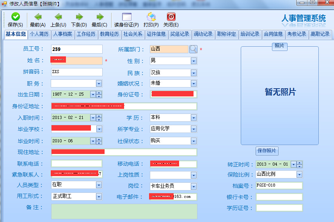Click the Read ID Card (读身份证) icon
The width and height of the screenshot is (334, 222).
pos(126,17)
